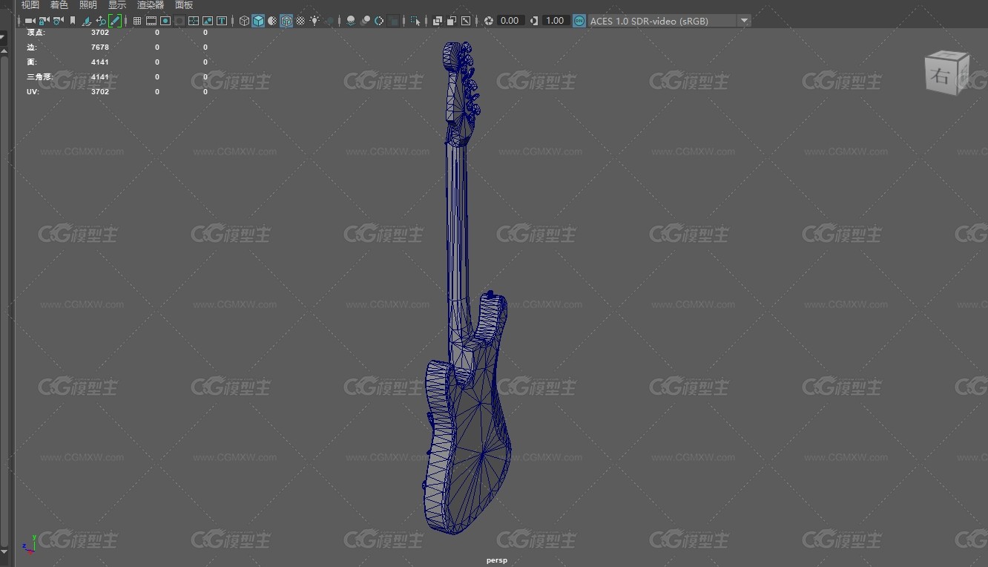Click the 边 count 7678
This screenshot has height=567, width=988.
[100, 47]
